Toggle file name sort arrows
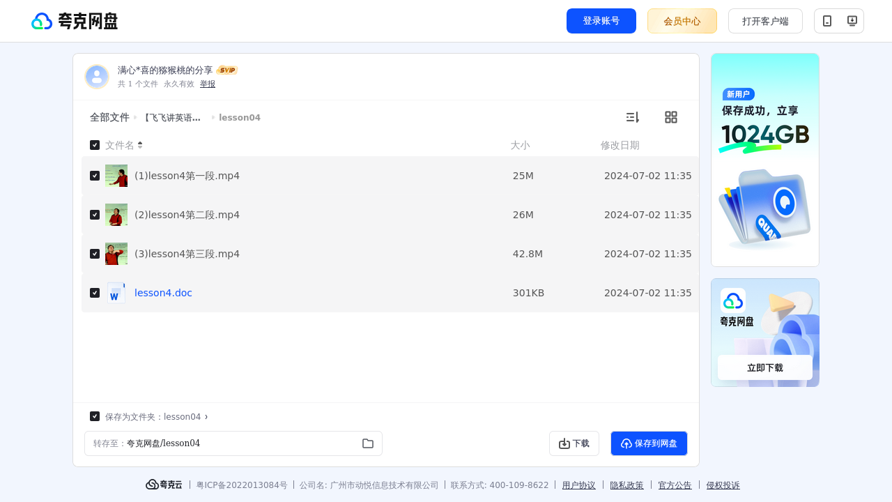 [140, 145]
